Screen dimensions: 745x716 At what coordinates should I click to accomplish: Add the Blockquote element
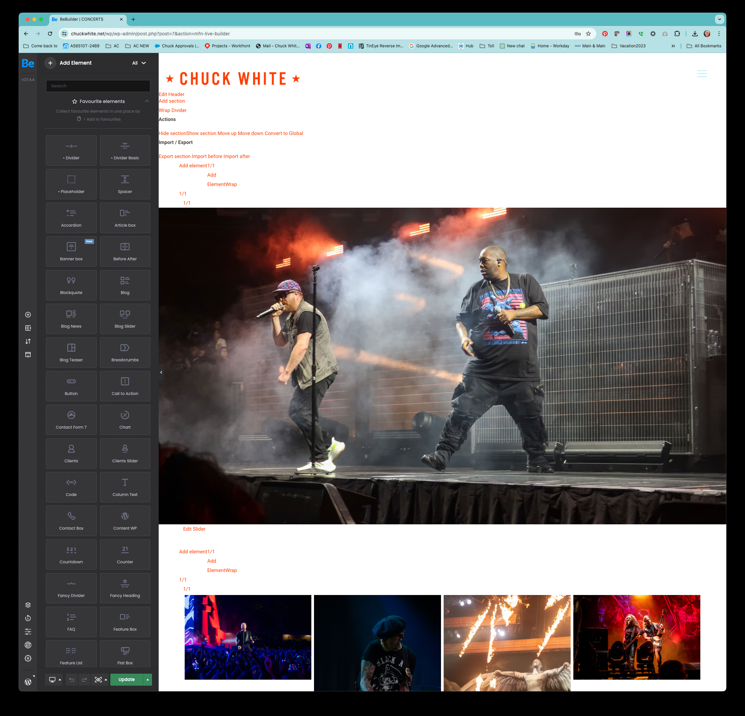coord(71,285)
